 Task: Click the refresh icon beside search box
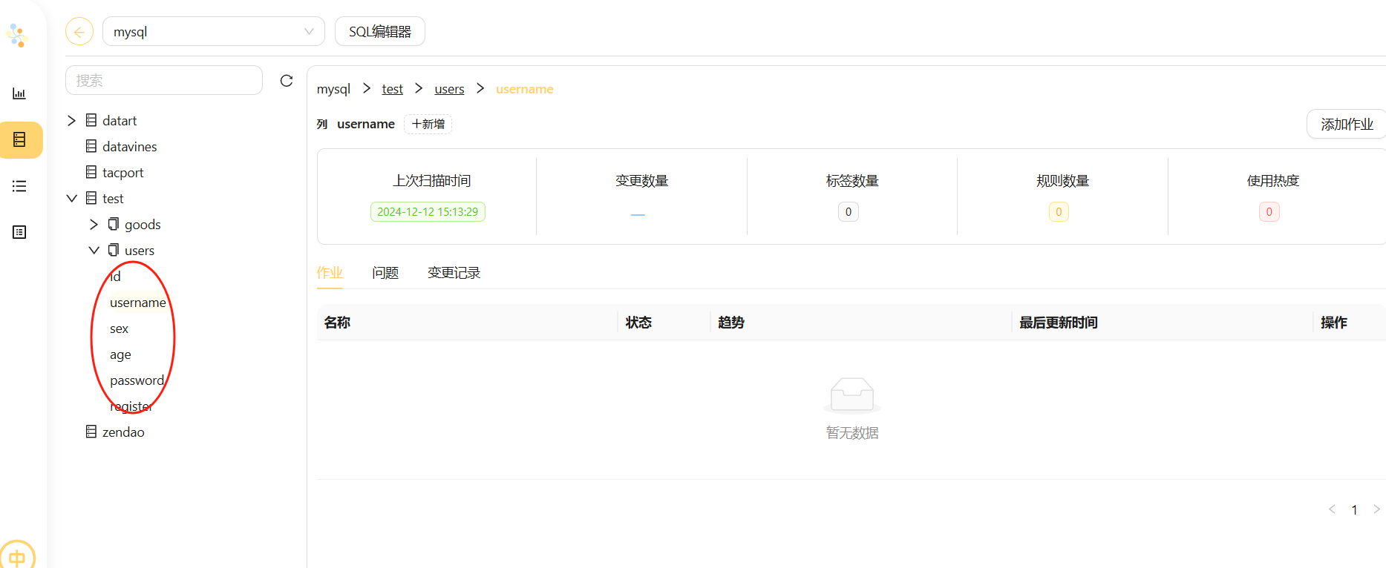point(287,81)
